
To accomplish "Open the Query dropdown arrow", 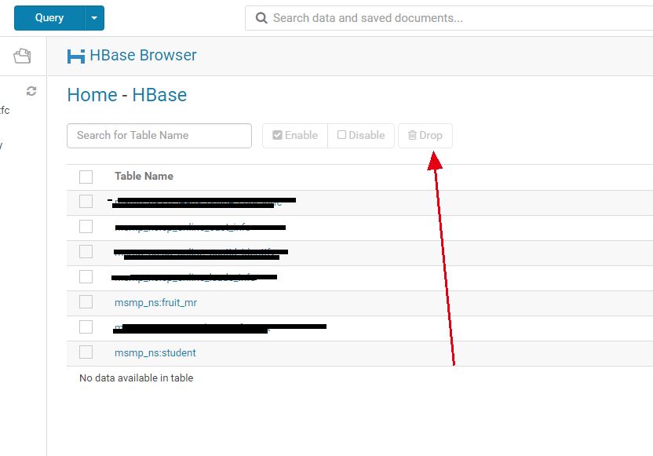I will click(94, 18).
